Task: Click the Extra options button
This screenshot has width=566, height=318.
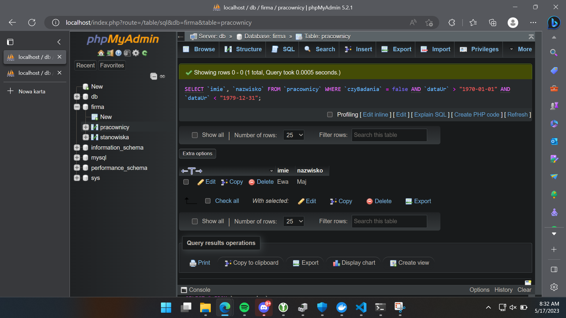Action: pyautogui.click(x=198, y=154)
